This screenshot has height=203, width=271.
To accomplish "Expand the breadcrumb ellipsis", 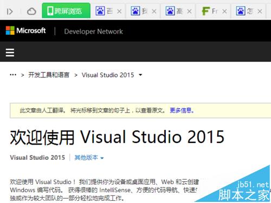I will click(x=13, y=75).
